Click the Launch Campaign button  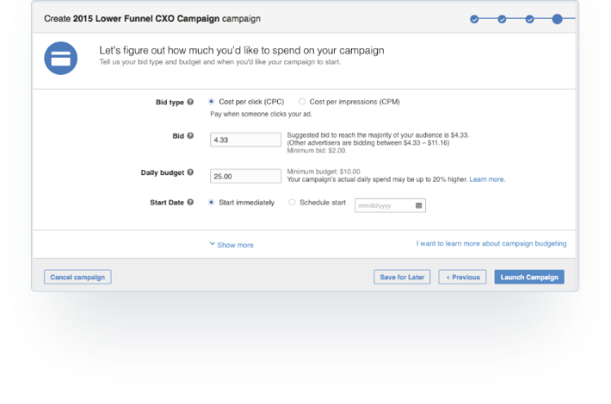pos(529,277)
